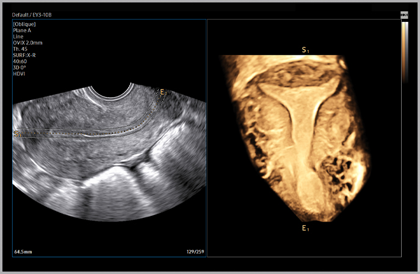Click the transducer probe arc in the 2D image
Screen dimensions: 420x274
[110, 92]
